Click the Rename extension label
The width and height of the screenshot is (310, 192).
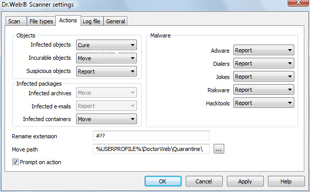point(35,136)
